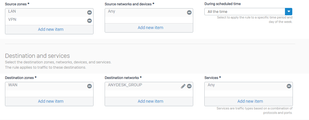Screen dimensions: 309x120
Task: Remove Any from Services list
Action: tap(289, 86)
